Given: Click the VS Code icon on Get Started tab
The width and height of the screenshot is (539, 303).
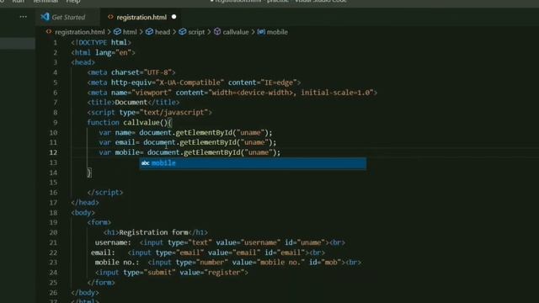Looking at the screenshot, I should [x=45, y=17].
